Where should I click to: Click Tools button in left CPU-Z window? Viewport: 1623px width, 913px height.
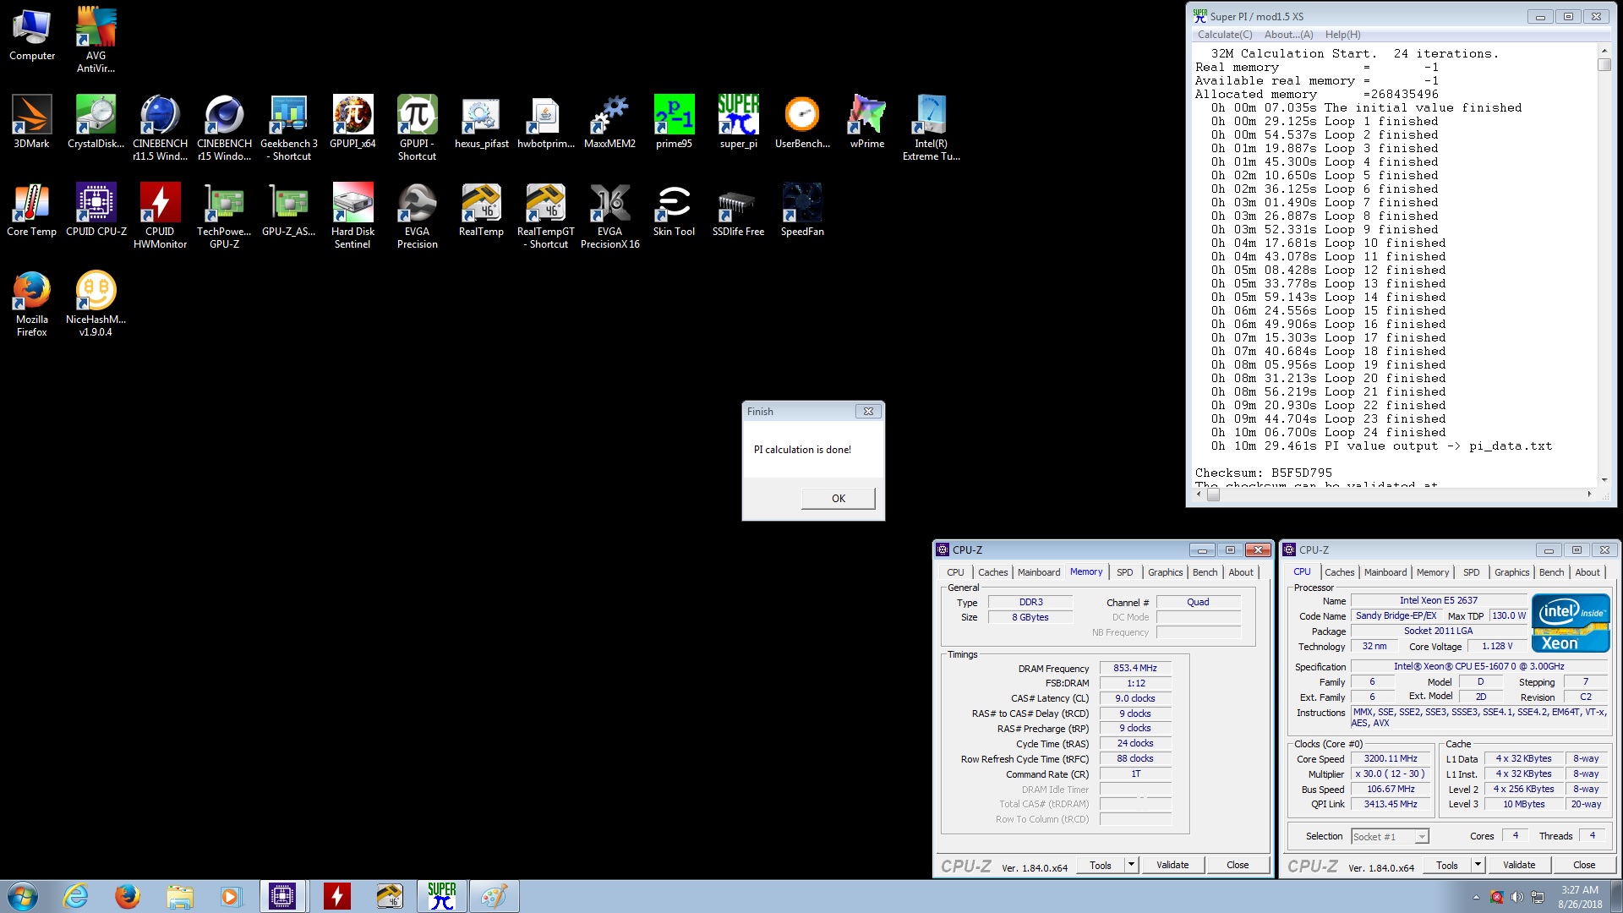(x=1101, y=865)
